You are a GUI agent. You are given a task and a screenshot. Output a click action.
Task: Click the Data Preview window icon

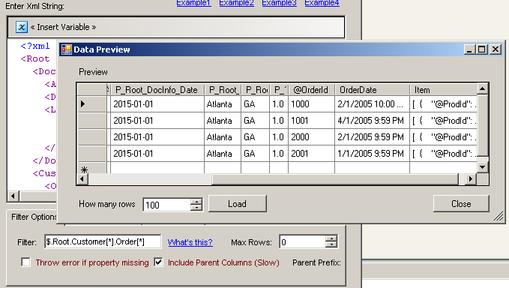(x=67, y=49)
